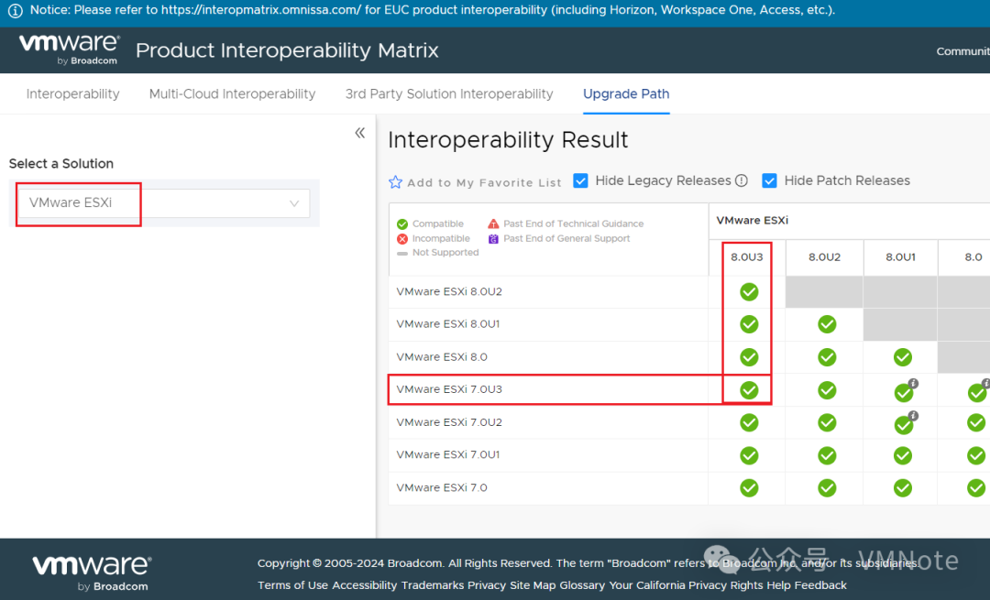Click VMware by Broadcom logo in header

click(69, 49)
